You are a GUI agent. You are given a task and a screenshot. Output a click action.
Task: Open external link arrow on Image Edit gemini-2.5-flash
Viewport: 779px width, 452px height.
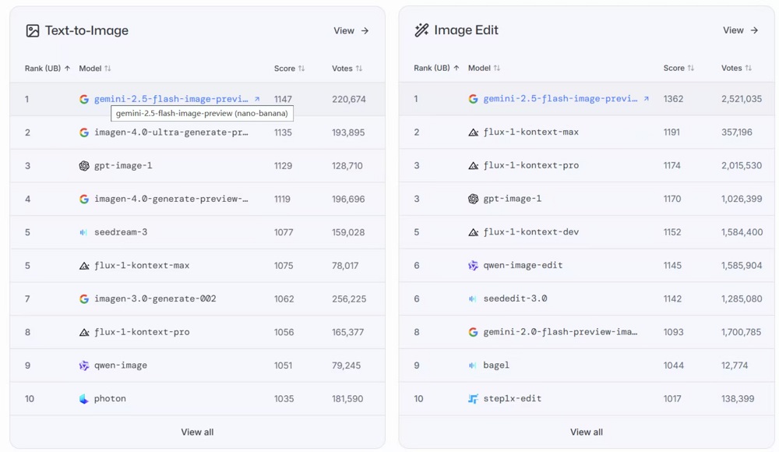(646, 100)
